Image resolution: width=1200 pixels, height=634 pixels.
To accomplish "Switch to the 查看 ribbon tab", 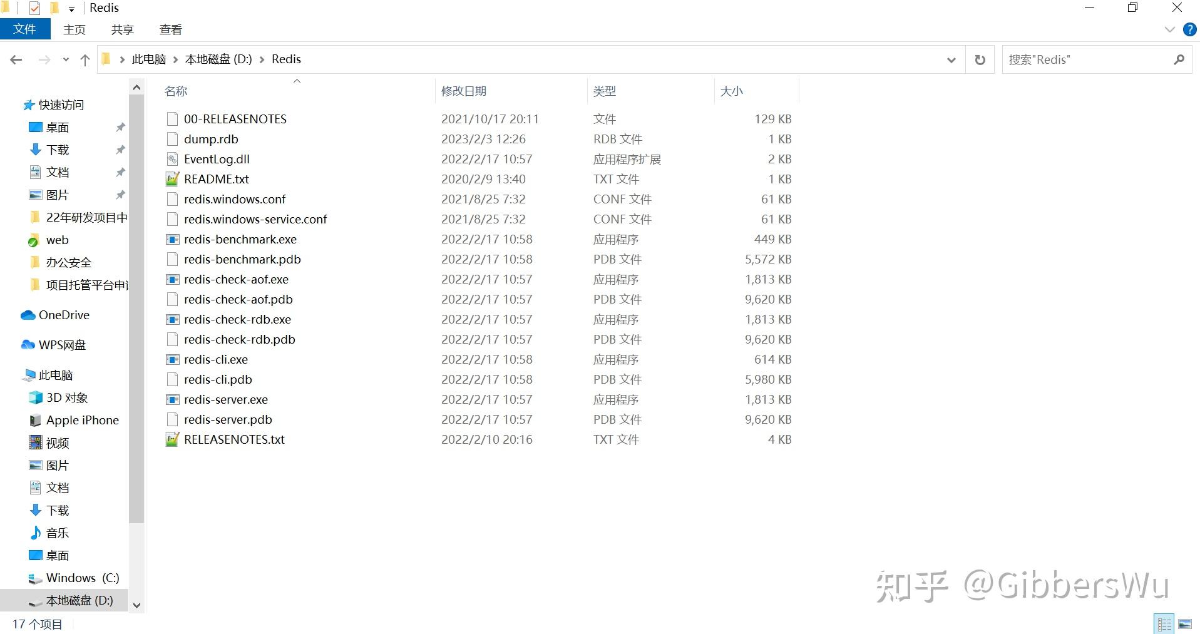I will pos(170,29).
